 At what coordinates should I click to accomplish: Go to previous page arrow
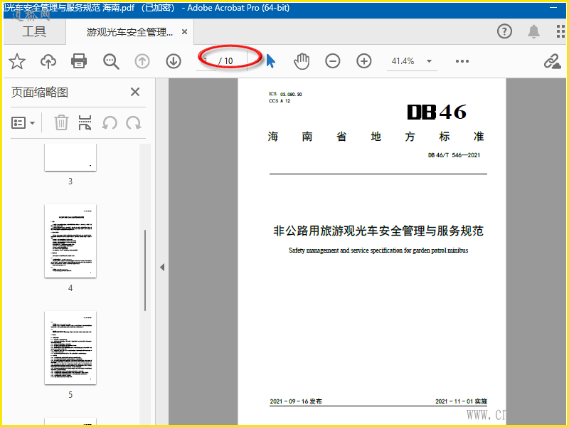142,61
